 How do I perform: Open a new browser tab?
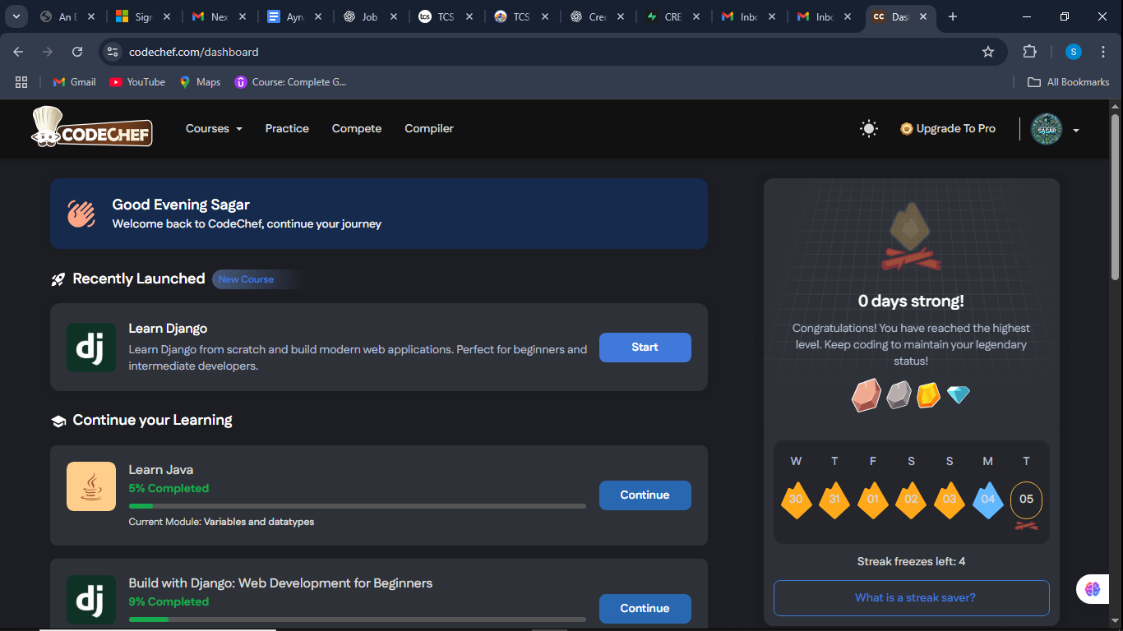coord(953,16)
